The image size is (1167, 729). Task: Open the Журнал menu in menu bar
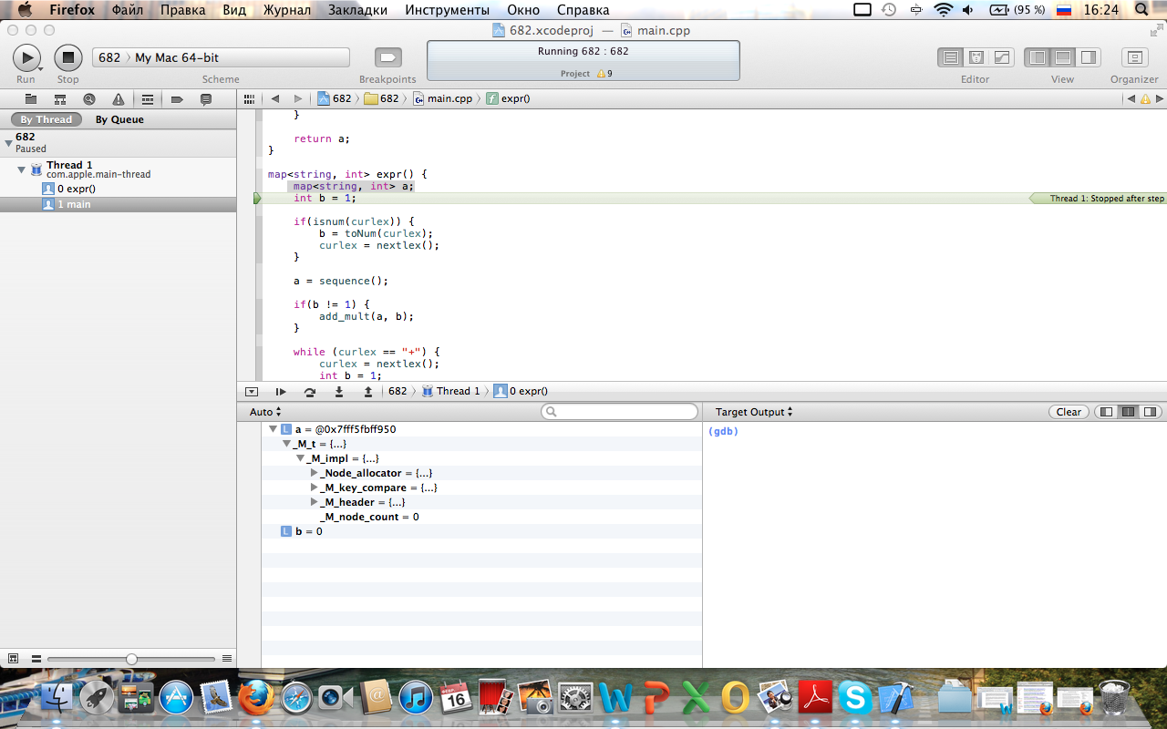tap(286, 10)
